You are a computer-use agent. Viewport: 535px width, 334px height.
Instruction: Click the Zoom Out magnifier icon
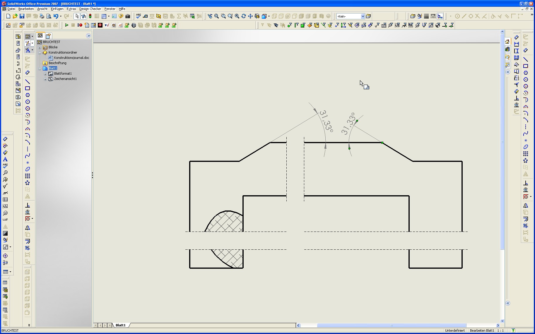point(237,16)
